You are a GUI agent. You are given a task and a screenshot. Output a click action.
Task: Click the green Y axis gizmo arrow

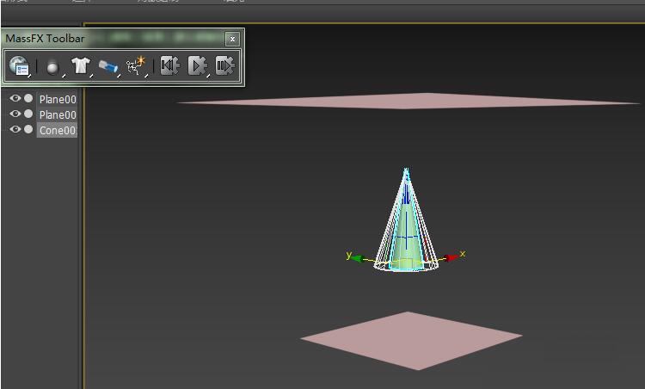[359, 258]
